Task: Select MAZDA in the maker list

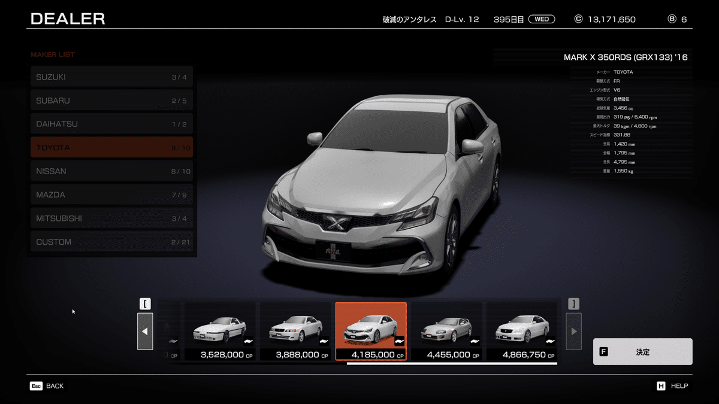Action: pos(111,195)
